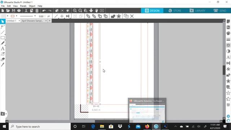Click the vertical scrollbar thumb
This screenshot has width=231, height=130.
(x=224, y=70)
